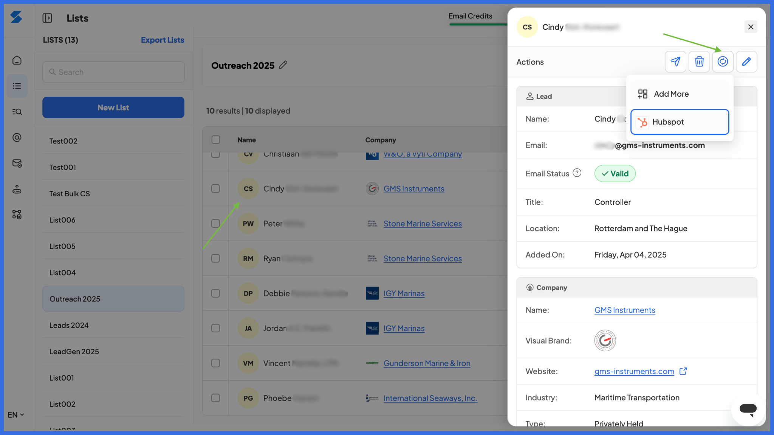Click the Email Status help question icon
This screenshot has height=435, width=774.
pyautogui.click(x=577, y=173)
